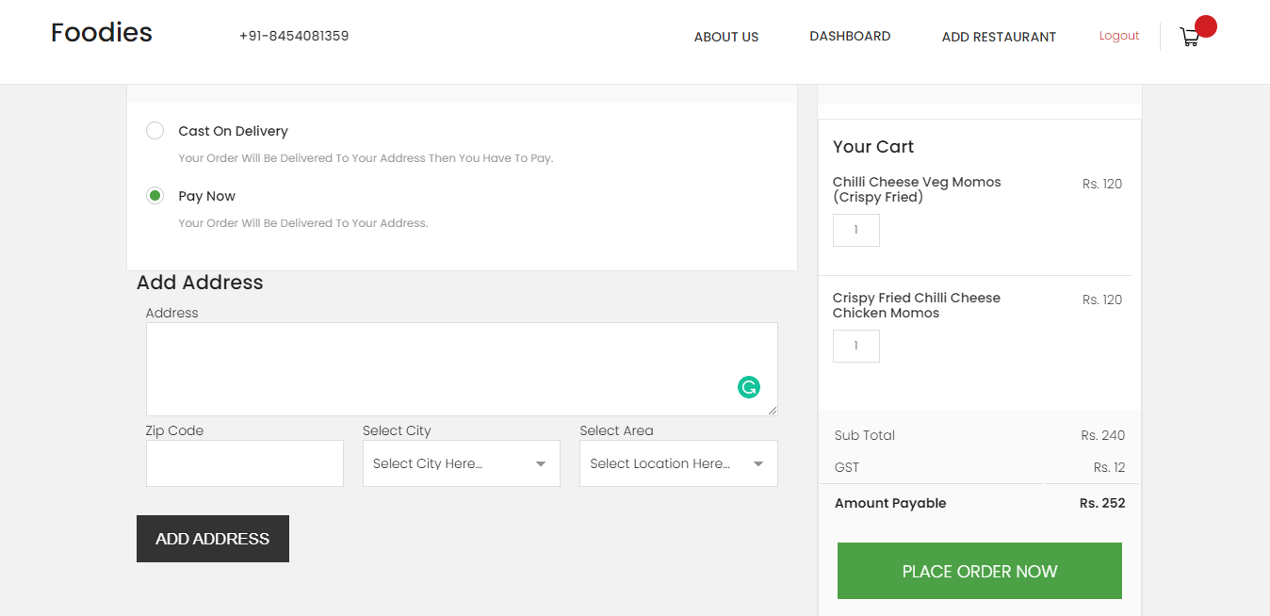
Task: Open Add Restaurant in the navigation
Action: pyautogui.click(x=999, y=37)
